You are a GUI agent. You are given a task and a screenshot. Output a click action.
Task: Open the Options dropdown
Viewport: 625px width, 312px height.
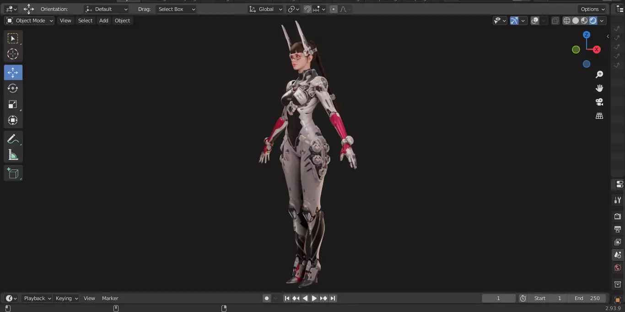tap(593, 9)
